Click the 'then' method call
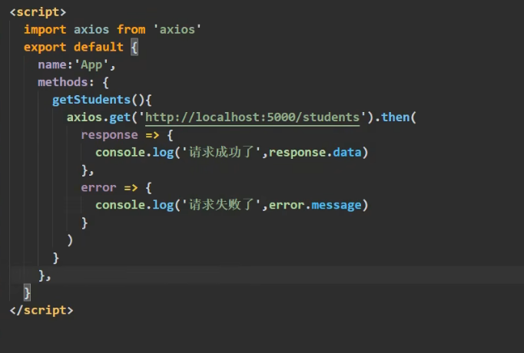Image resolution: width=524 pixels, height=353 pixels. 396,117
